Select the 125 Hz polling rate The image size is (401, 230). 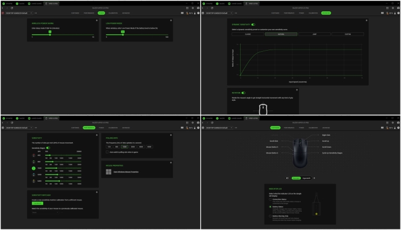tap(109, 147)
